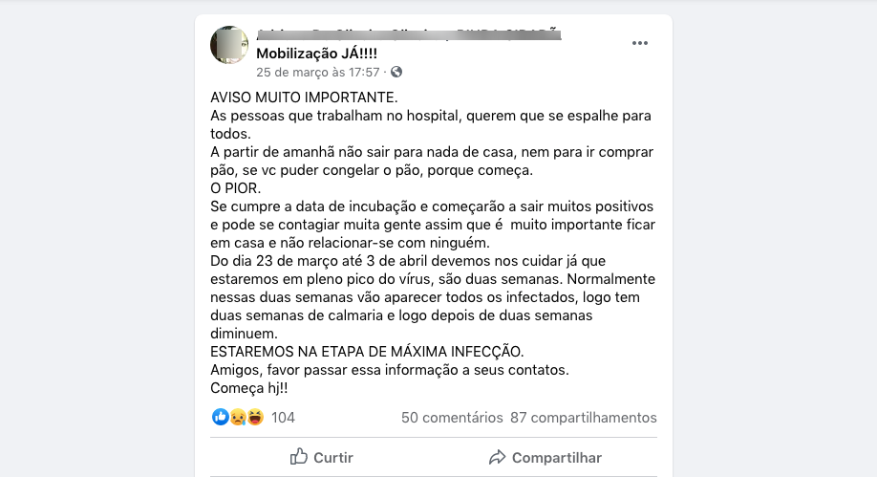Open the post options three-dot menu
Image resolution: width=877 pixels, height=477 pixels.
(640, 43)
